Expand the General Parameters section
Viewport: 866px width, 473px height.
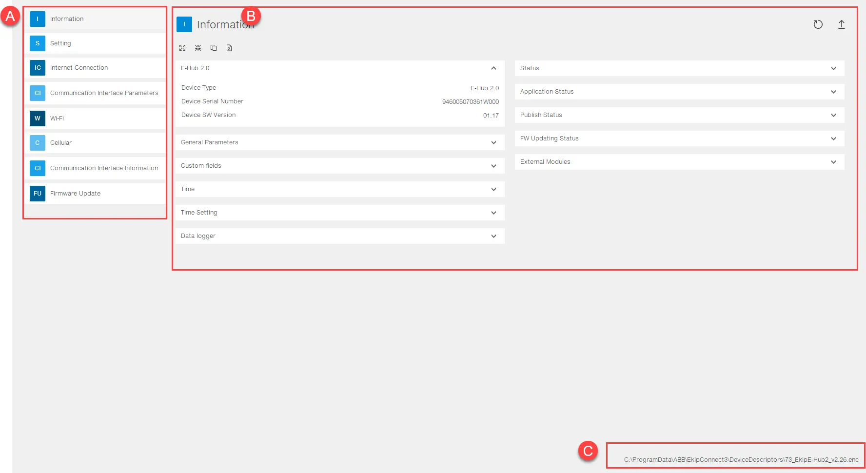click(493, 142)
